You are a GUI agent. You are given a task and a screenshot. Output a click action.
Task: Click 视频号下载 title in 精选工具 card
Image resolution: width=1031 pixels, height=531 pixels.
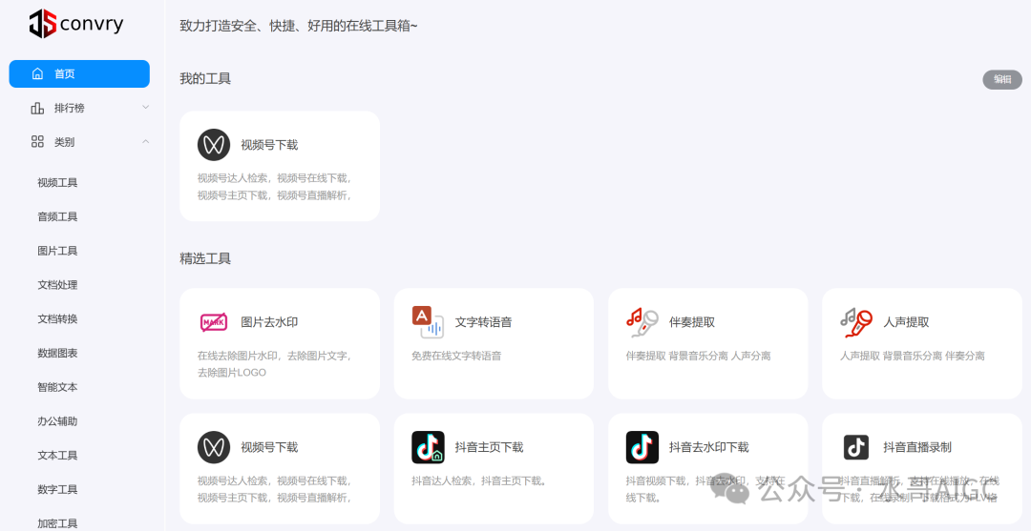269,447
